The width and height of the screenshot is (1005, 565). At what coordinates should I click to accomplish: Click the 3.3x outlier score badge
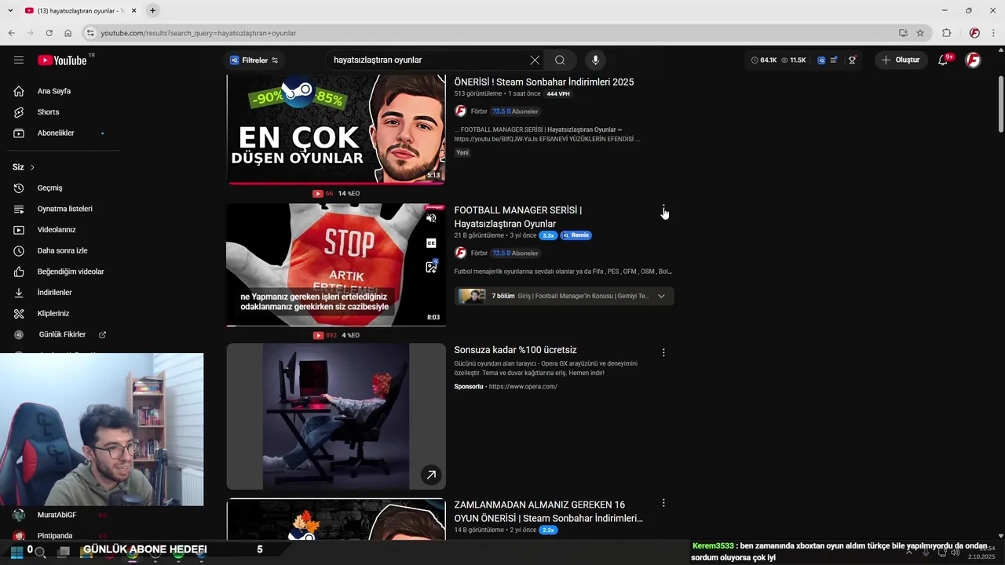(548, 235)
